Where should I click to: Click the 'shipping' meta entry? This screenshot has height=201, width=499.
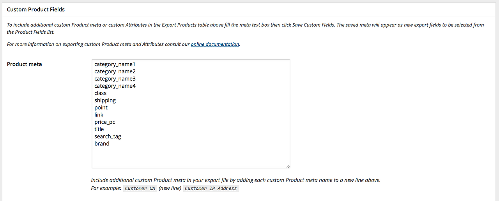[105, 100]
